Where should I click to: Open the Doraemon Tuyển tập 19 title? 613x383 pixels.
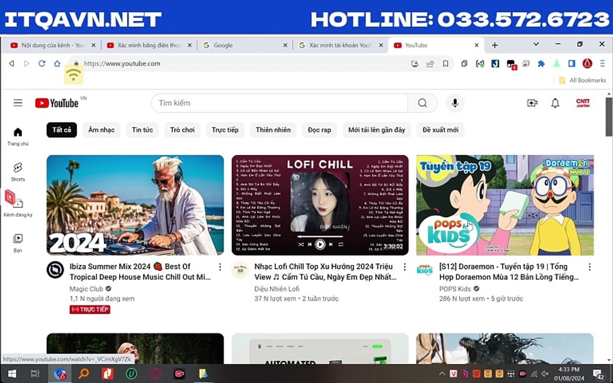click(509, 272)
